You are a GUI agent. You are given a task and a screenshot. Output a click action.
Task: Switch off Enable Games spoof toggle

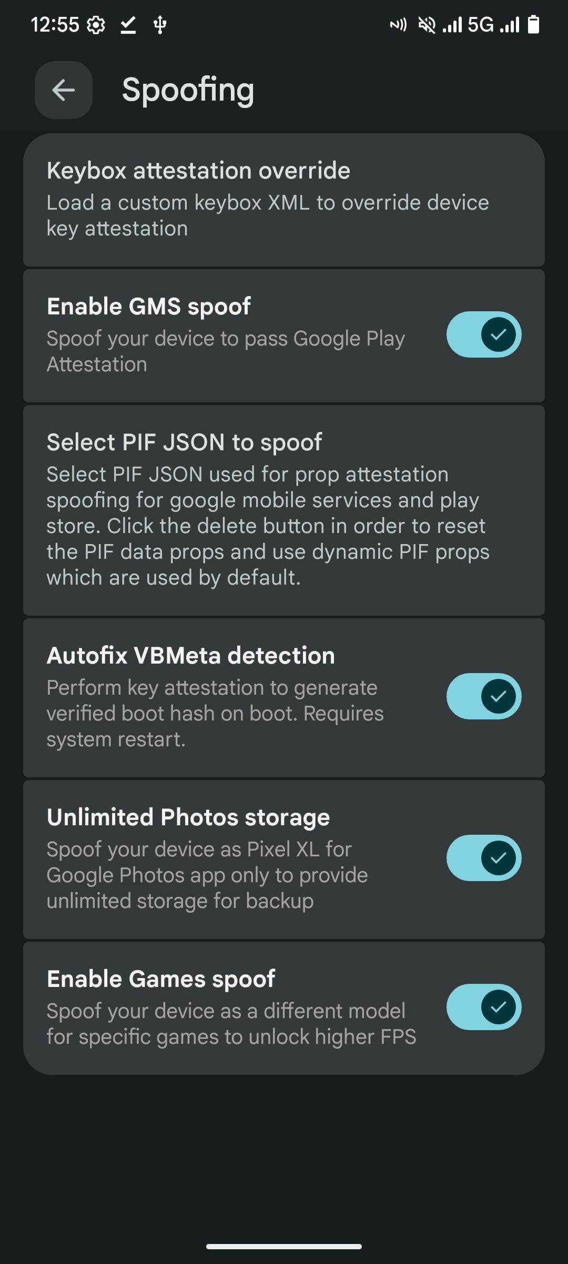484,1007
